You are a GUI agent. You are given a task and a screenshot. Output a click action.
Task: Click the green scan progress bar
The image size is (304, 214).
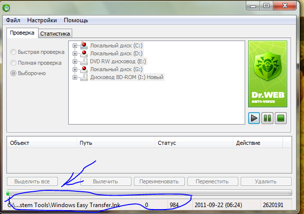point(149,193)
